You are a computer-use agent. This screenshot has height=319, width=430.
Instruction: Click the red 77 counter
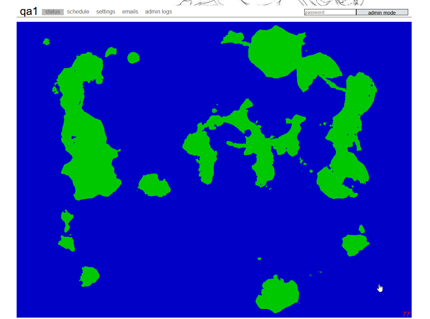(406, 314)
